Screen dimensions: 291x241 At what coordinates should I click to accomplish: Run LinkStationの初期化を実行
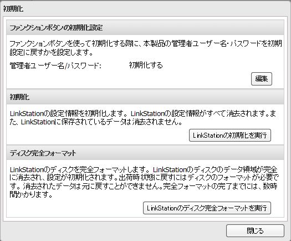230,135
